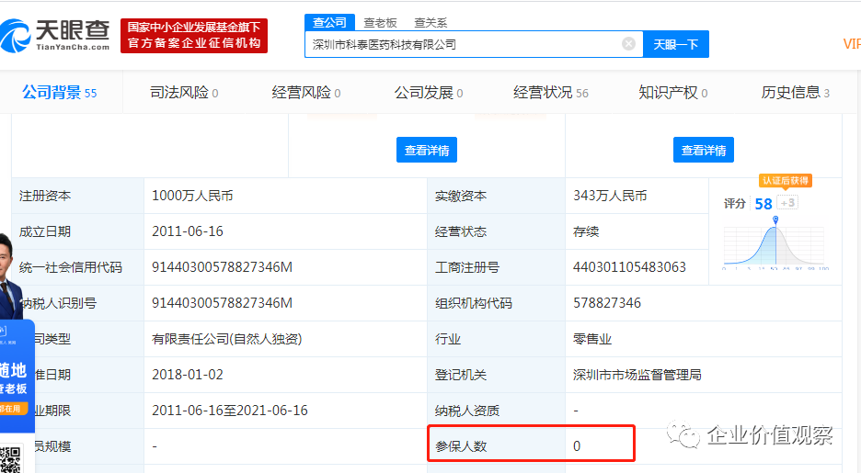
Task: Select the 查关系 search tab
Action: [430, 22]
